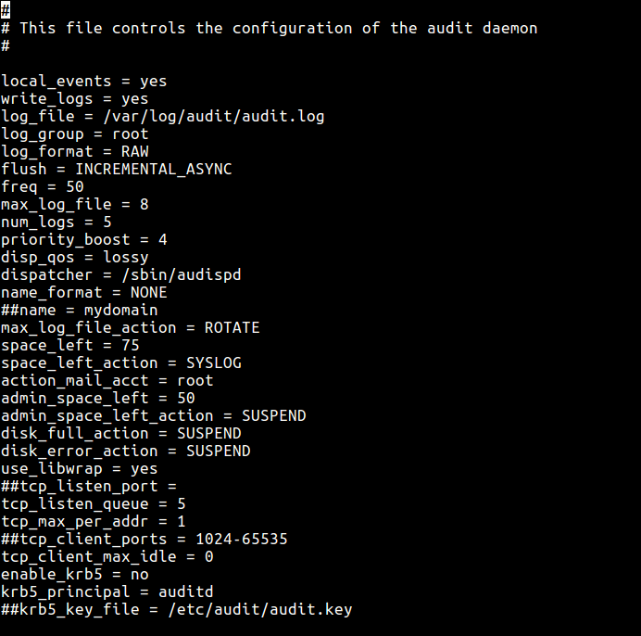This screenshot has width=641, height=636.
Task: Click the commented ##name = mydomain line
Action: point(79,310)
